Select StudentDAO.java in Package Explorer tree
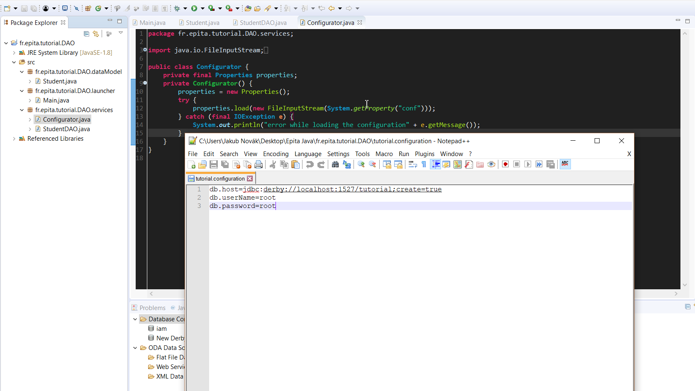 pos(66,129)
